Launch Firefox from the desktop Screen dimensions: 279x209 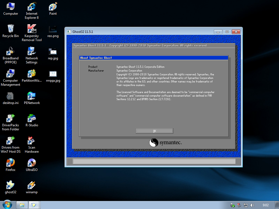pyautogui.click(x=11, y=165)
